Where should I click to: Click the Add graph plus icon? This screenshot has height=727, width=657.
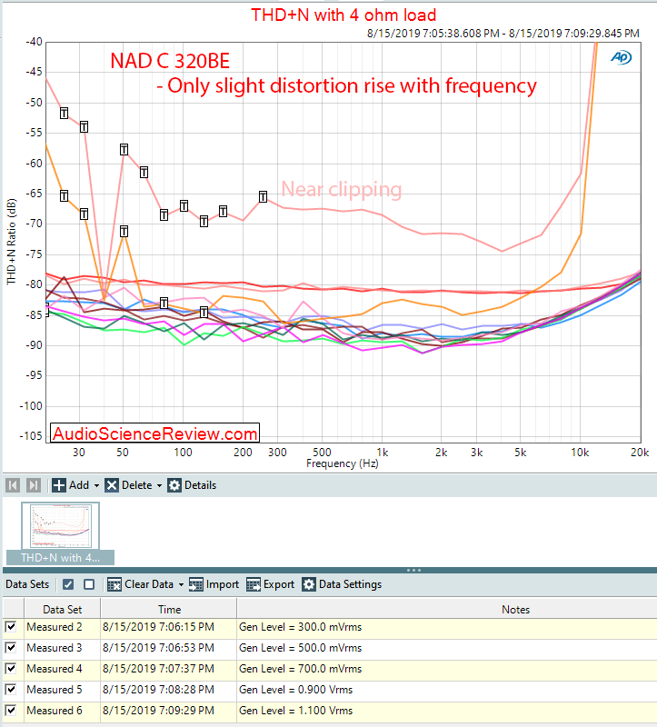point(59,485)
